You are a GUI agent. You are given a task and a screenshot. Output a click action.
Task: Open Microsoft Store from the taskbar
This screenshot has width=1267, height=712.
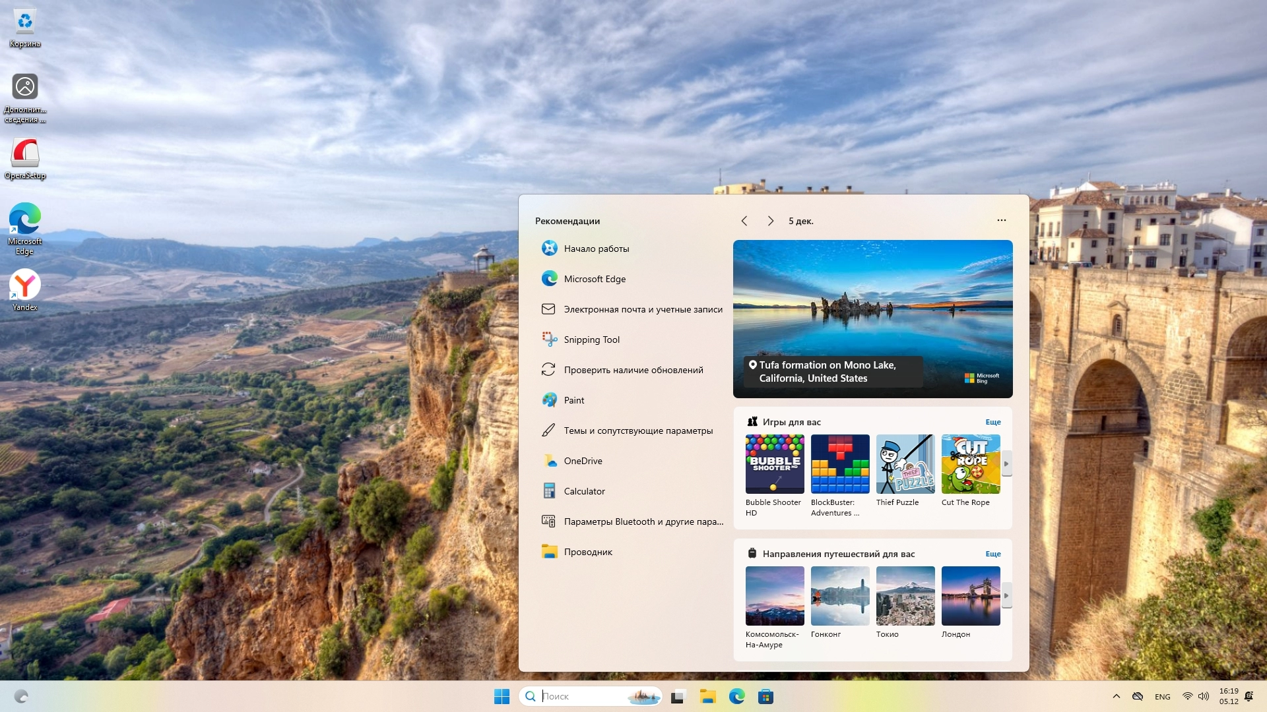click(765, 696)
